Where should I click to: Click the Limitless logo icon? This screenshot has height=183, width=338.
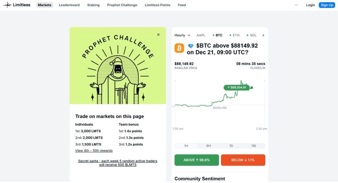[7, 5]
